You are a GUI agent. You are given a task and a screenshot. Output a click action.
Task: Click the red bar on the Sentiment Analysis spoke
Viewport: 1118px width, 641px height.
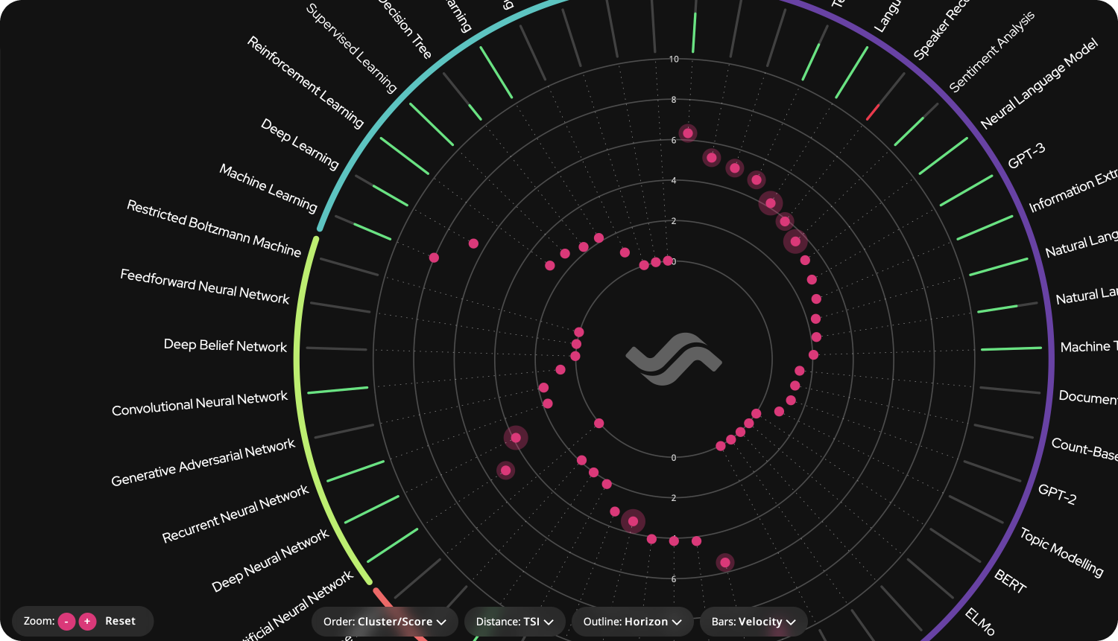pyautogui.click(x=873, y=112)
